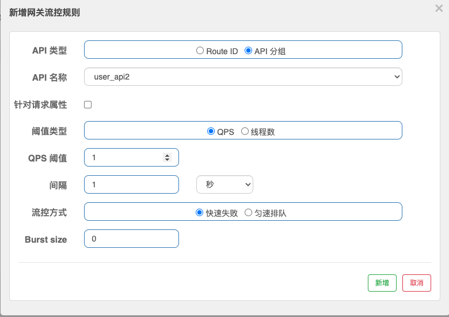
Task: Click the 新增网关流控规则 dialog title
Action: point(44,12)
